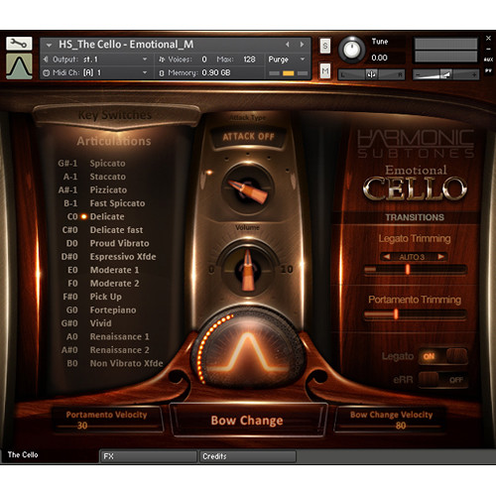The height and width of the screenshot is (496, 496).
Task: Switch to the Credits tab
Action: point(248,456)
